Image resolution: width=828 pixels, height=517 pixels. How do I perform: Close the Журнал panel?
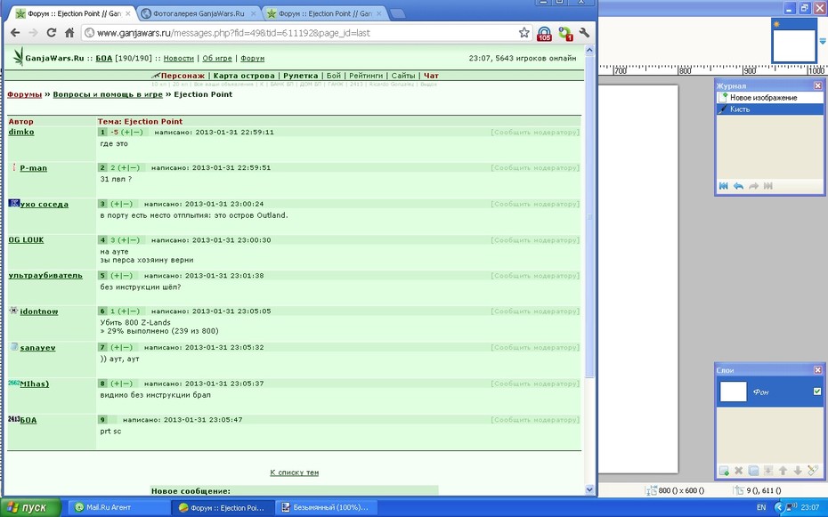pos(817,85)
